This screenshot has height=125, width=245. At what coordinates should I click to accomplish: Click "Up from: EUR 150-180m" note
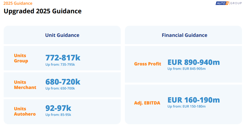(x=186, y=106)
